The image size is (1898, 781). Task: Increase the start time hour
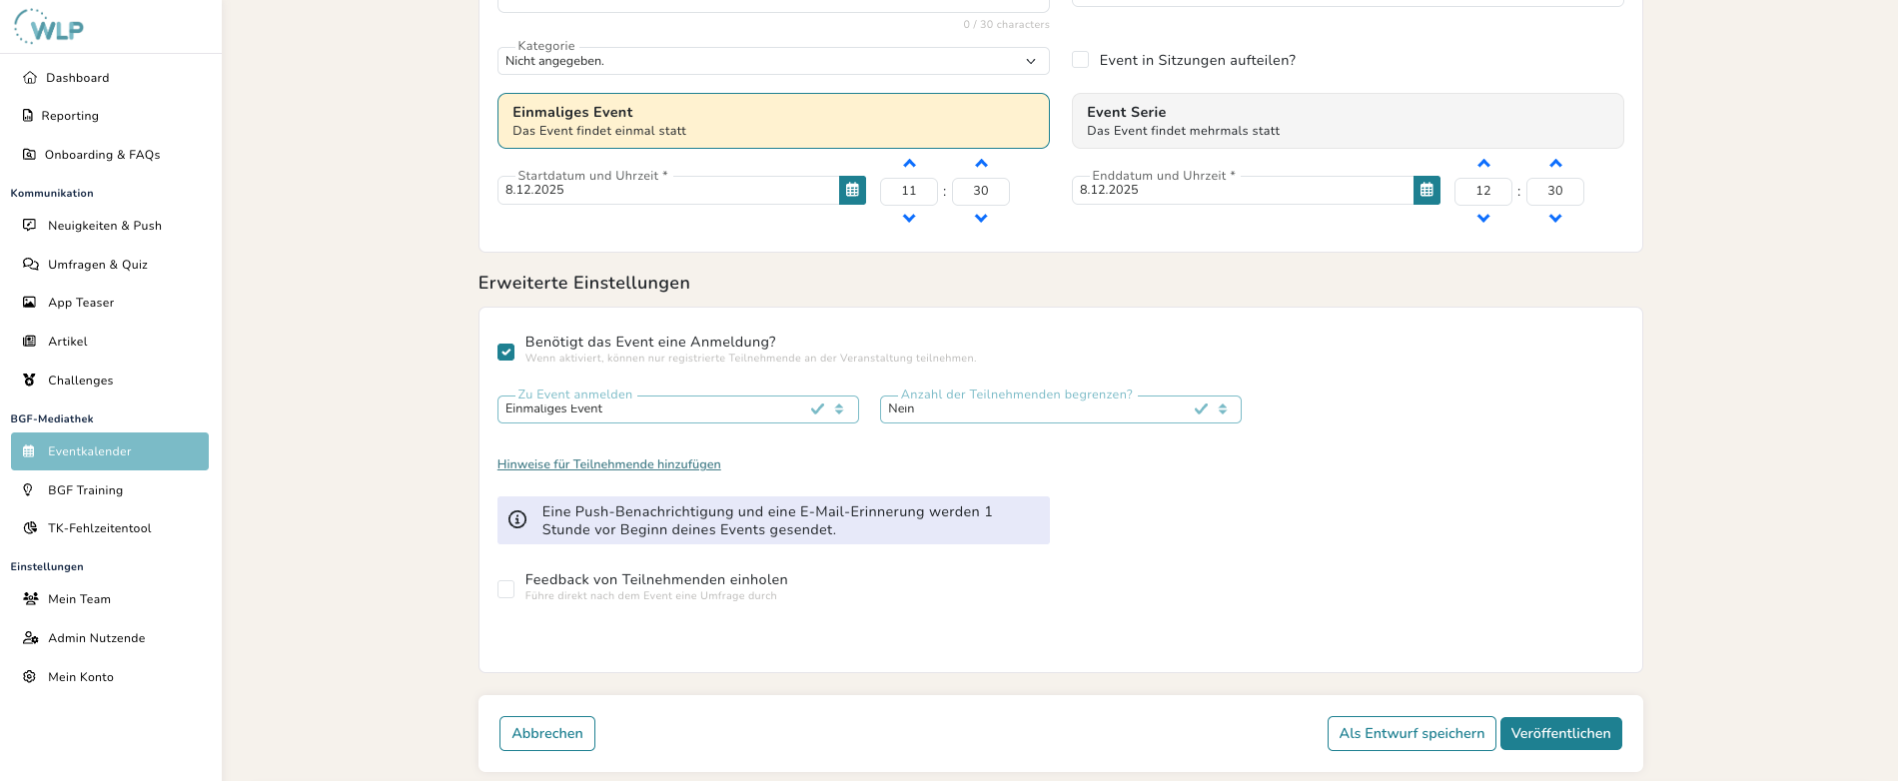(x=909, y=164)
